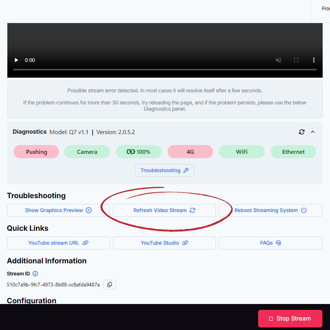Click the Quick Links heading

tap(27, 228)
